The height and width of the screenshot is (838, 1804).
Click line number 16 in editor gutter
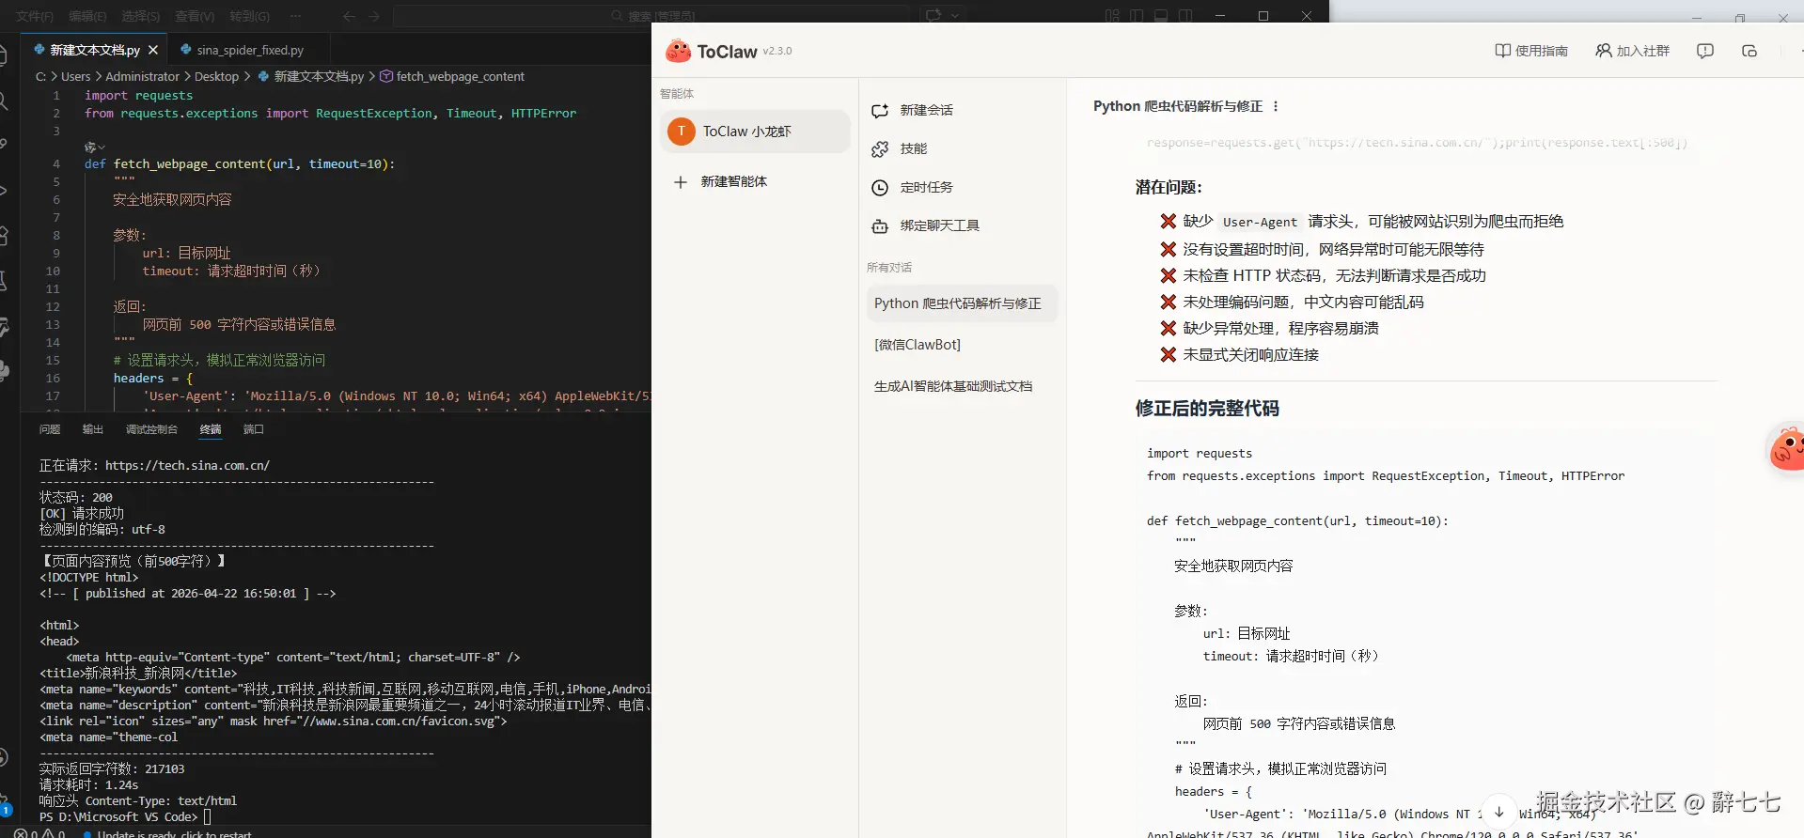tap(53, 378)
